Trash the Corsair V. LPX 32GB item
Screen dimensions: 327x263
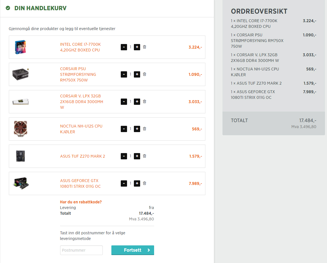point(144,101)
